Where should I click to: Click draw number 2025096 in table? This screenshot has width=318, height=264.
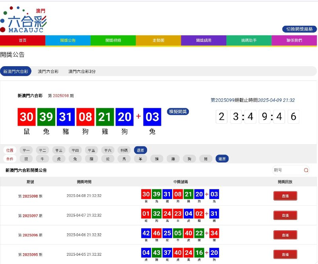(x=30, y=235)
